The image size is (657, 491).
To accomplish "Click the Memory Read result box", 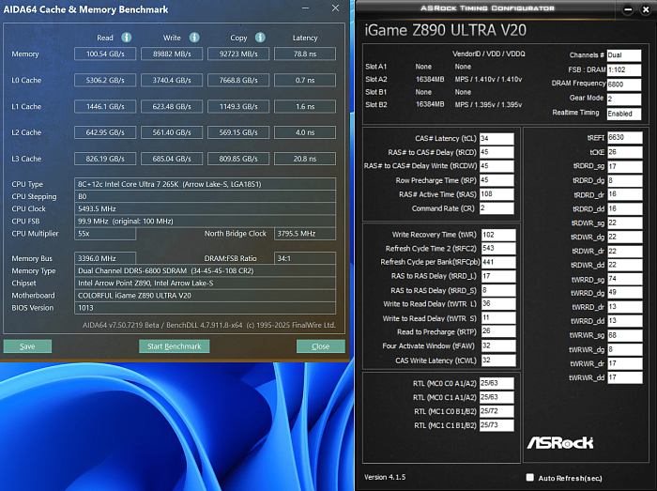I will coord(105,54).
